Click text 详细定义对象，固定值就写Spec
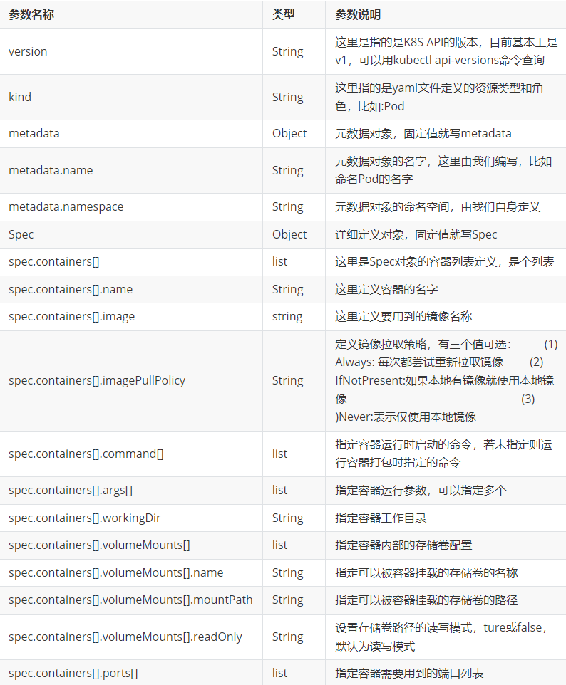The width and height of the screenshot is (566, 685). click(416, 234)
